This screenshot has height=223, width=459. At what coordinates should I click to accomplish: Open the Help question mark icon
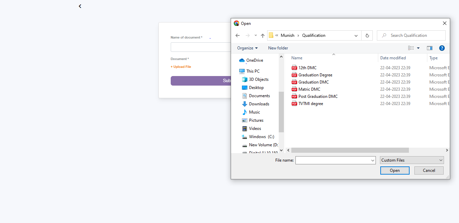tap(442, 48)
